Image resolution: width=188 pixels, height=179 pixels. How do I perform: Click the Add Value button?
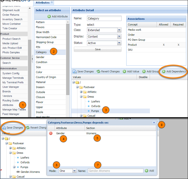tap(131, 72)
